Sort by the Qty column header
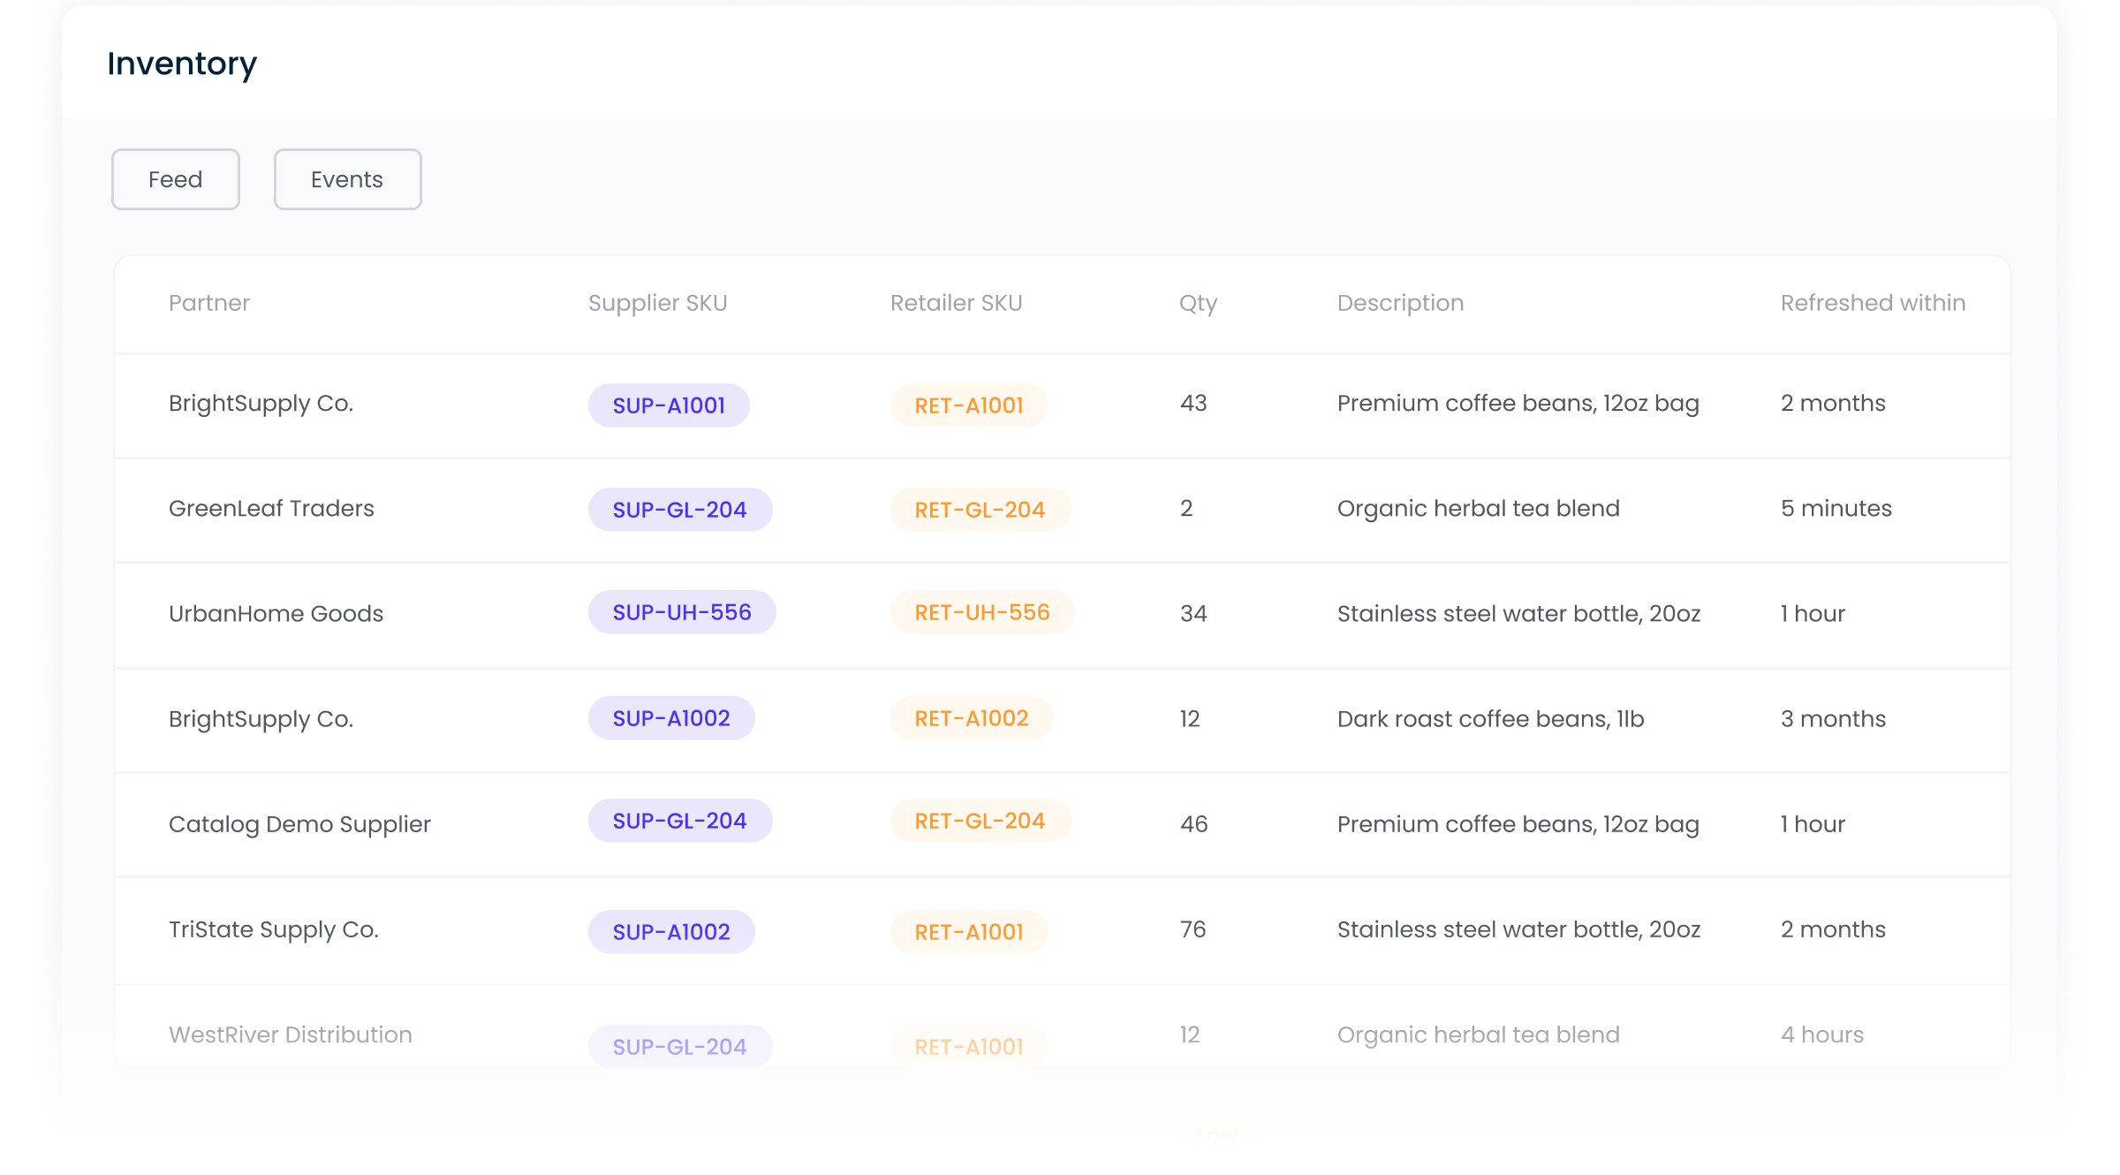2120x1175 pixels. coord(1198,303)
